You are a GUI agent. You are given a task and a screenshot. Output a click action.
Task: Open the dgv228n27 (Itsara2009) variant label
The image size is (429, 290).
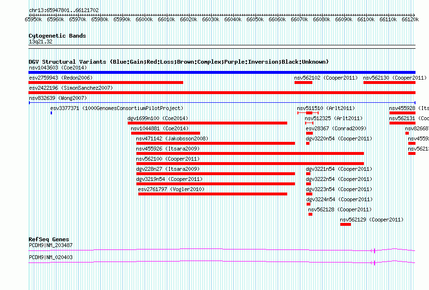point(168,169)
